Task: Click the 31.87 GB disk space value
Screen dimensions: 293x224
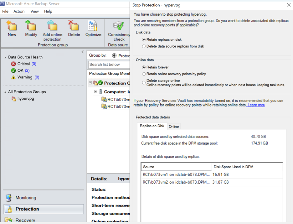Action: 220,182
